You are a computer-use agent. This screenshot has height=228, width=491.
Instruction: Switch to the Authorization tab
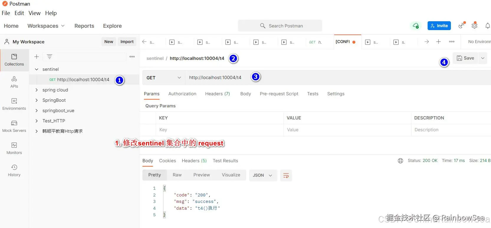pyautogui.click(x=182, y=94)
